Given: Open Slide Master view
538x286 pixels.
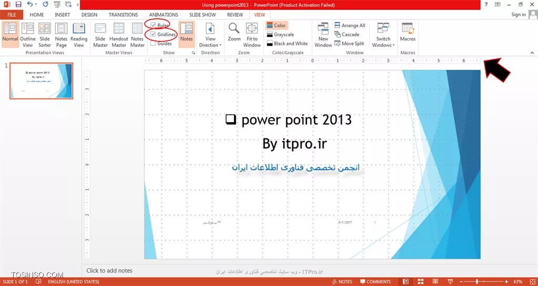Looking at the screenshot, I should click(x=100, y=35).
